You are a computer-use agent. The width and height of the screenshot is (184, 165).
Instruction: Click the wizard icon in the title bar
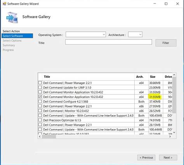click(4, 4)
